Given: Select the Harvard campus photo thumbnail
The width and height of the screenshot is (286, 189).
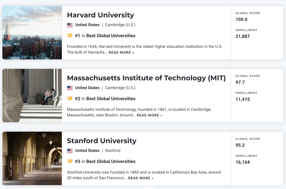Looking at the screenshot, I should 32,33.
